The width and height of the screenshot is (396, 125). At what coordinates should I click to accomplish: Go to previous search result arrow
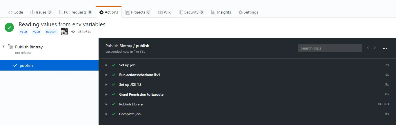[368, 48]
